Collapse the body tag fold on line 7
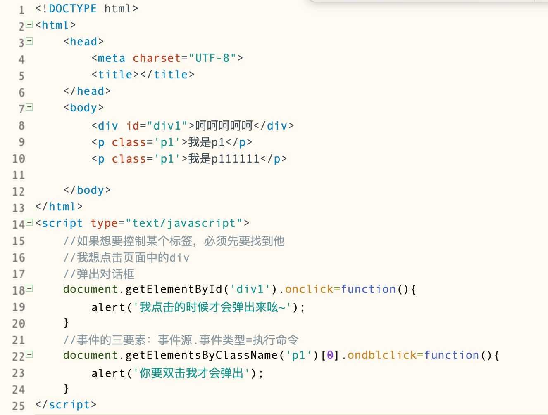 coord(29,107)
